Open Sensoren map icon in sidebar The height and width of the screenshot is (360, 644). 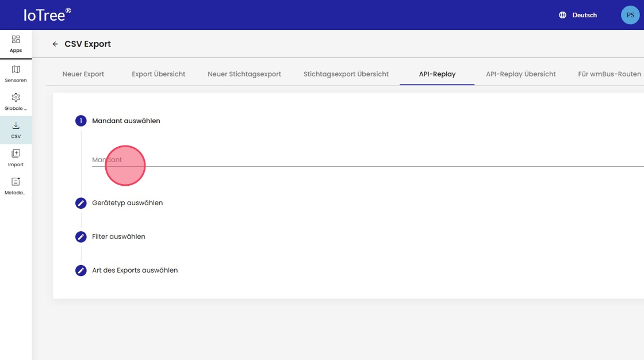tap(16, 70)
